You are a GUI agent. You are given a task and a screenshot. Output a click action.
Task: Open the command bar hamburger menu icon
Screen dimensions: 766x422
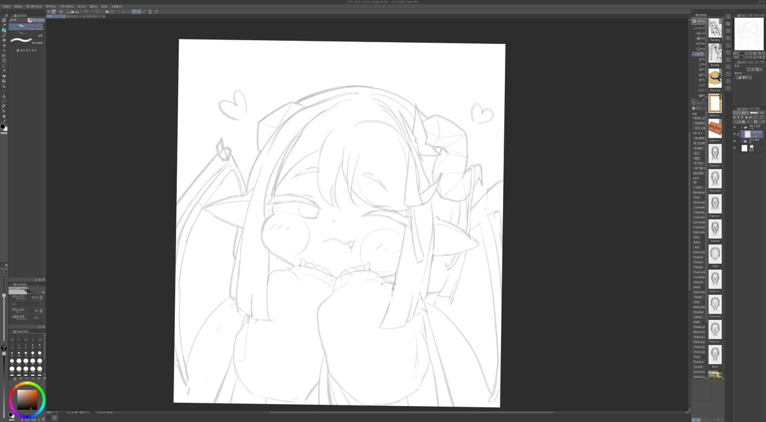(49, 11)
